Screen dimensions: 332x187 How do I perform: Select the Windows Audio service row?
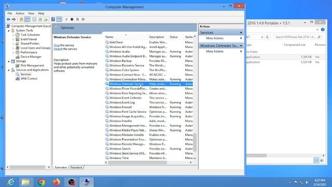[149, 52]
